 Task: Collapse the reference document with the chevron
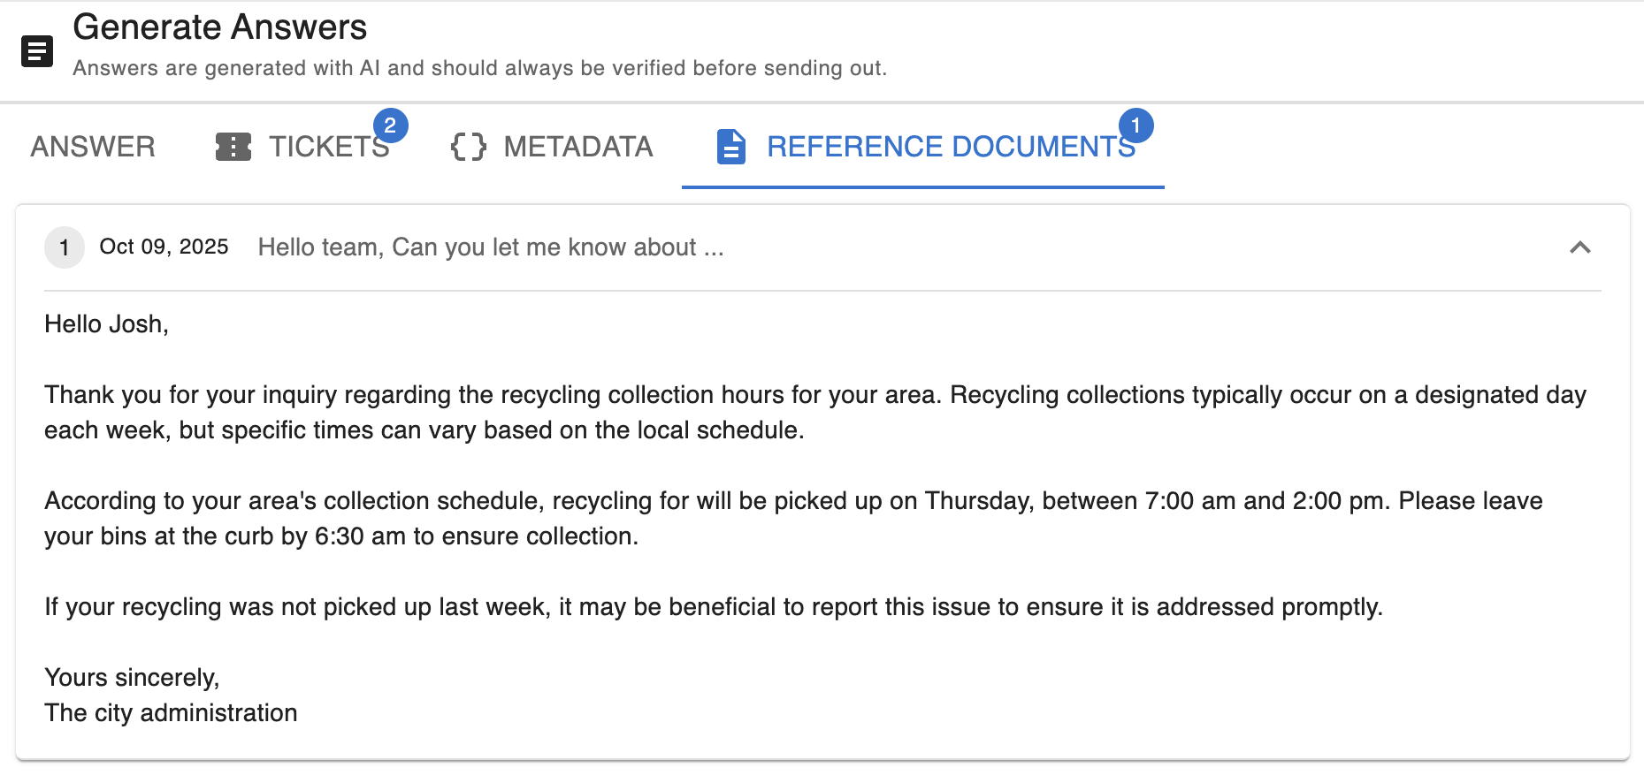coord(1579,247)
